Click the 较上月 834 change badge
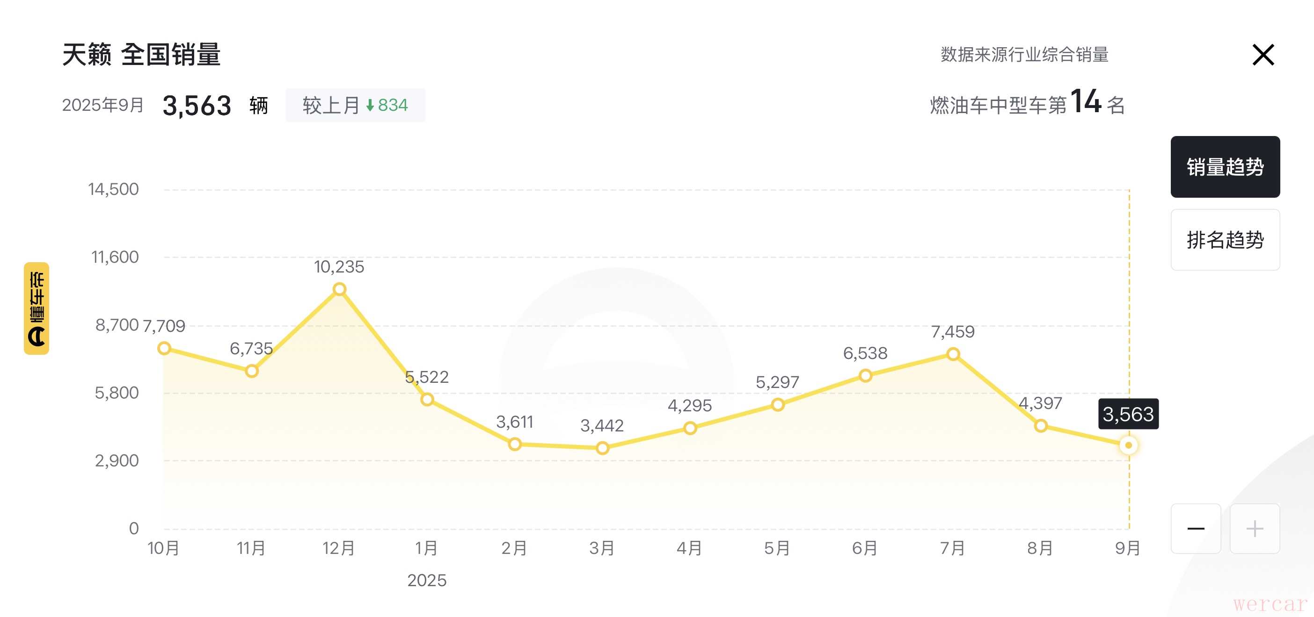 click(355, 106)
